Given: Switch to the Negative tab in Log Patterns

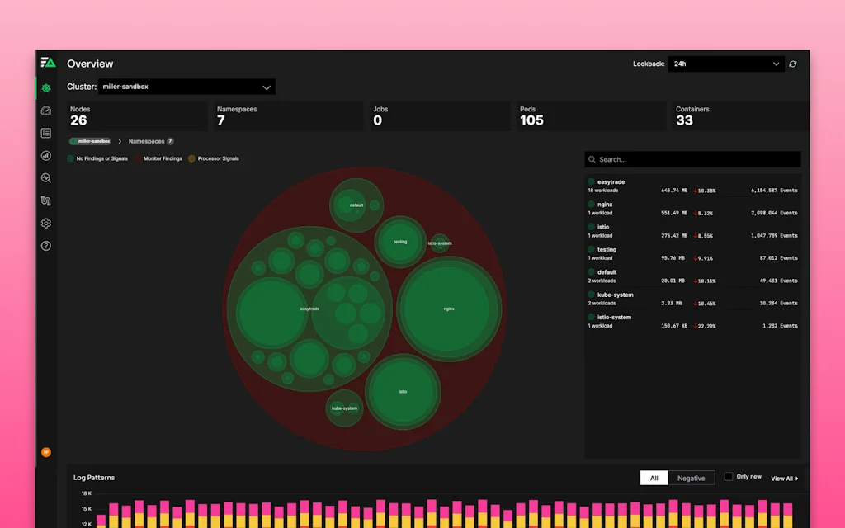Looking at the screenshot, I should click(x=692, y=478).
